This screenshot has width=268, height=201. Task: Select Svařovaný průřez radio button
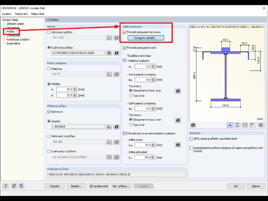49,48
